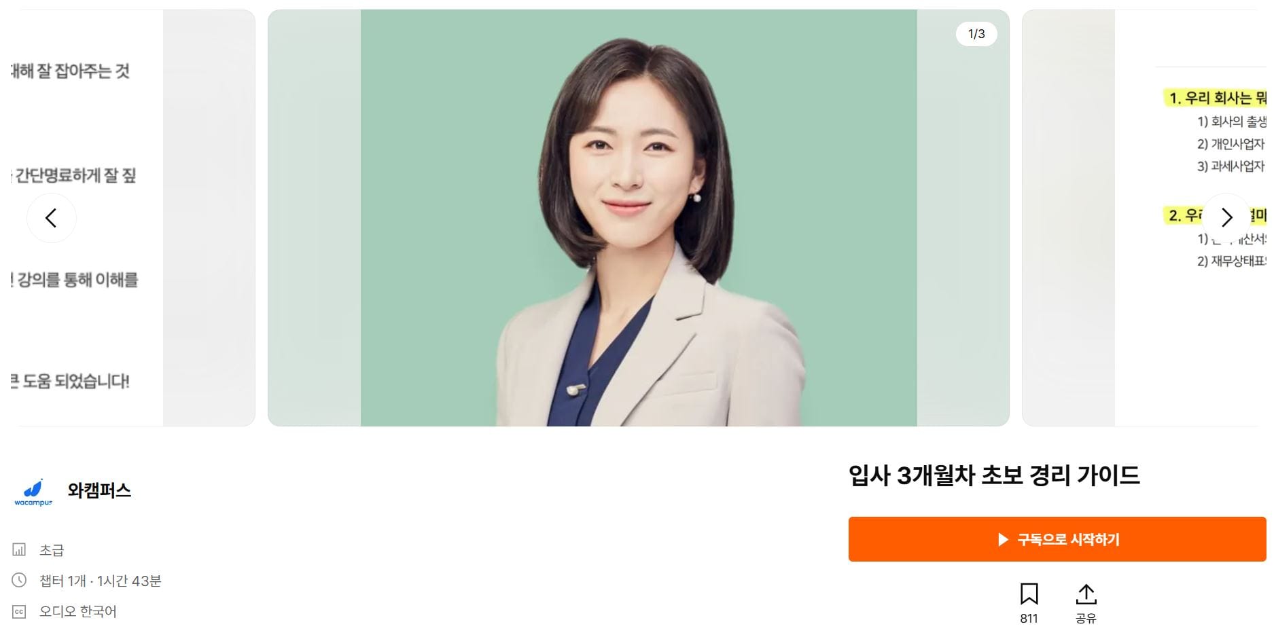Click the course title 입사 3개월차 초보 경리 가이드
Viewport: 1276px width, 639px height.
[994, 475]
